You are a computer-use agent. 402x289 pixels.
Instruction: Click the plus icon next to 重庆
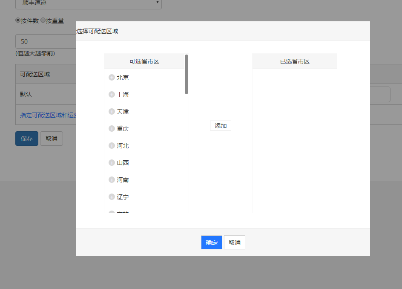(111, 128)
